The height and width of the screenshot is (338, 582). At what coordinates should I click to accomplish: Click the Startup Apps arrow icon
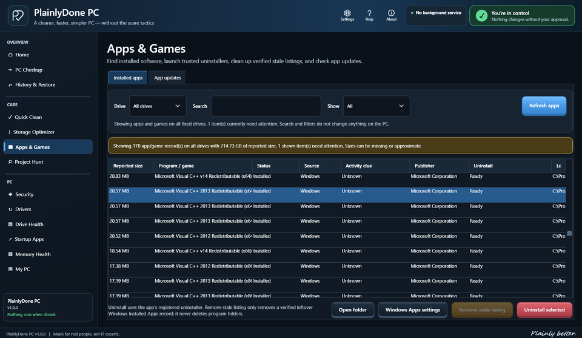coord(10,239)
